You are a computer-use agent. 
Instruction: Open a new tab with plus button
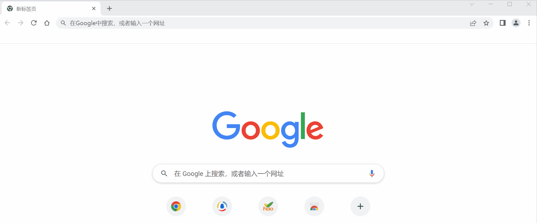click(109, 8)
